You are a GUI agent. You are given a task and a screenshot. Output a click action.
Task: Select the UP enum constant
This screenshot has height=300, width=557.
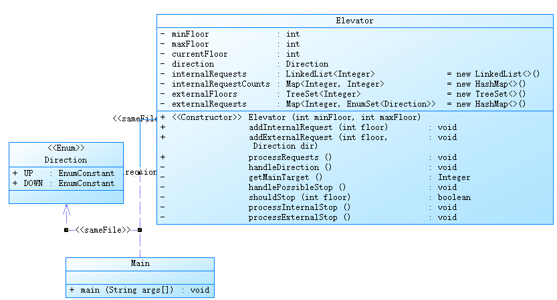coord(64,173)
